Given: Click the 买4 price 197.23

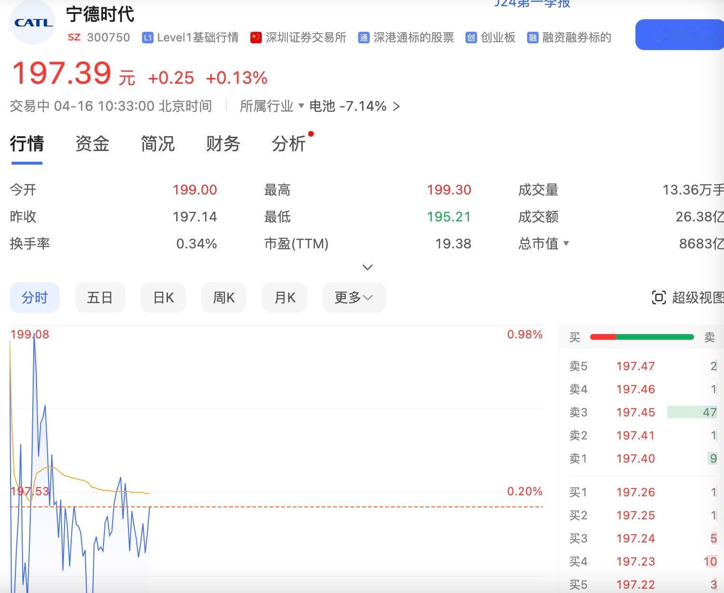Looking at the screenshot, I should click(x=635, y=561).
